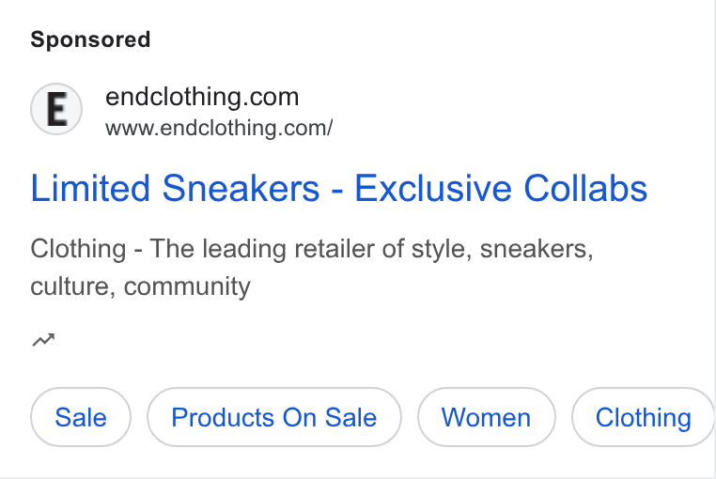
Task: Click the END. Clothing "E" logo icon
Action: coord(56,109)
